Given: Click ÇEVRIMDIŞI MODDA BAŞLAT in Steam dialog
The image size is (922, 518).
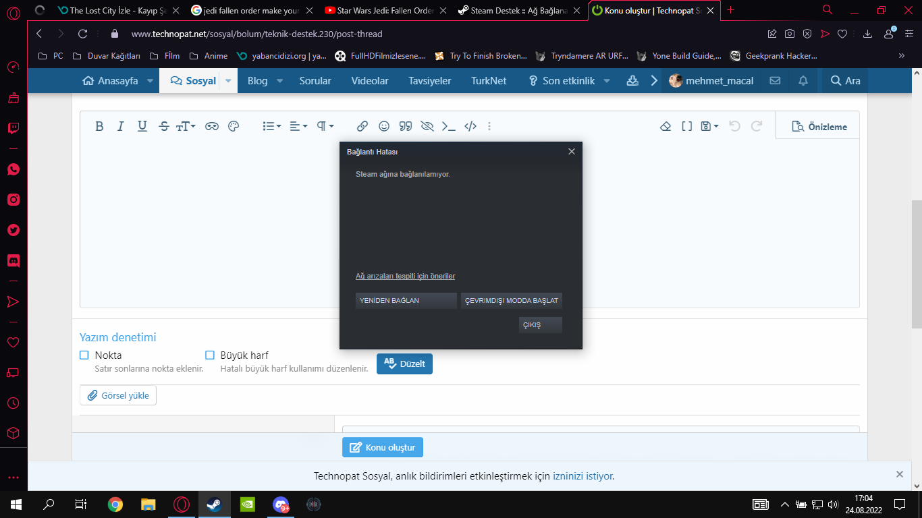Looking at the screenshot, I should click(512, 300).
